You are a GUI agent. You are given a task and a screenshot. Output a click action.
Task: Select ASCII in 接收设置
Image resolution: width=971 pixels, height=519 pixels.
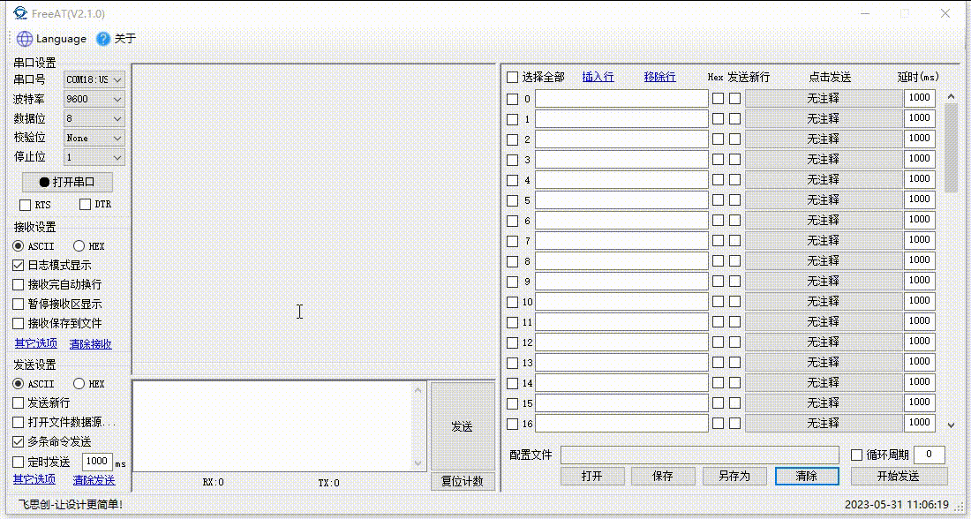click(x=19, y=246)
